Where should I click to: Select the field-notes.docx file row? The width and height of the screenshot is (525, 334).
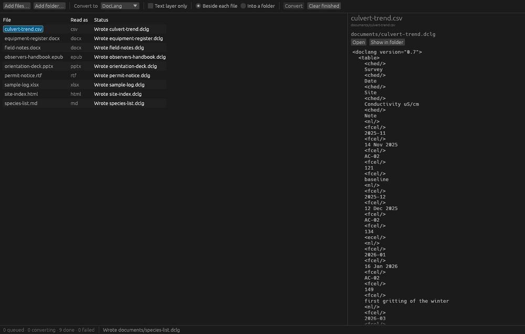coord(85,48)
